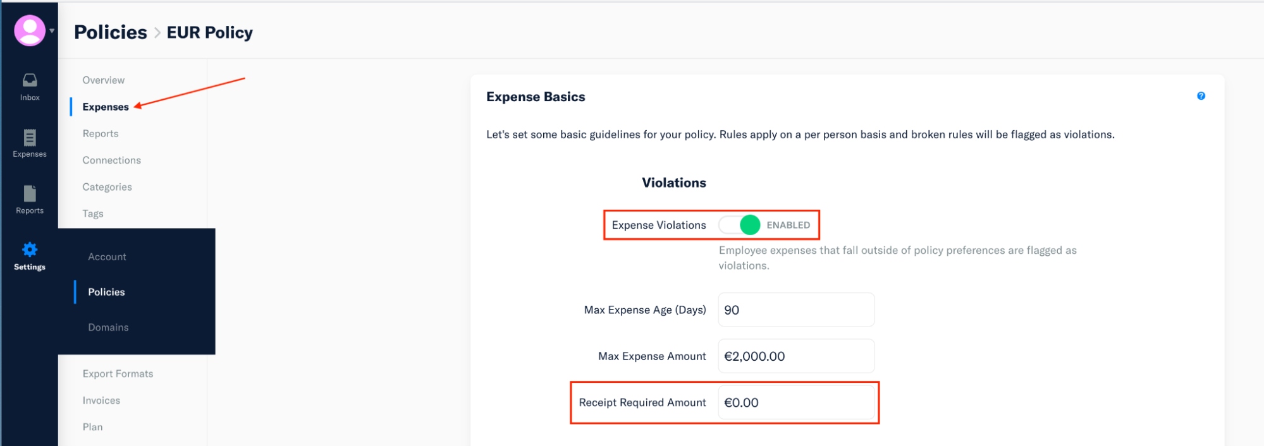Click the Receipt Required Amount label

(642, 402)
